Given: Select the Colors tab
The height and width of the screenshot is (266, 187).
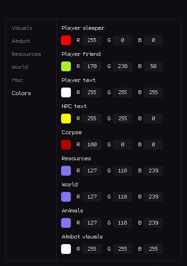Looking at the screenshot, I should 21,93.
